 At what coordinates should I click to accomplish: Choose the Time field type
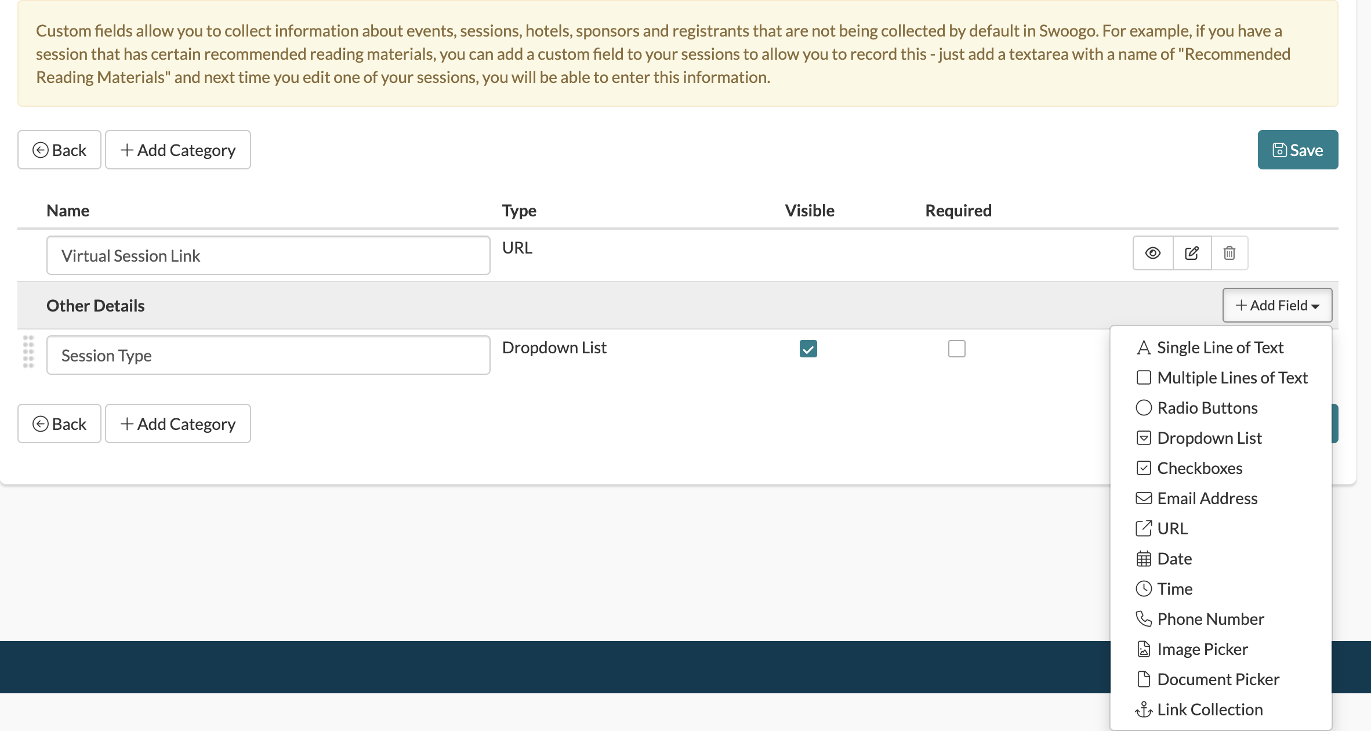point(1174,588)
